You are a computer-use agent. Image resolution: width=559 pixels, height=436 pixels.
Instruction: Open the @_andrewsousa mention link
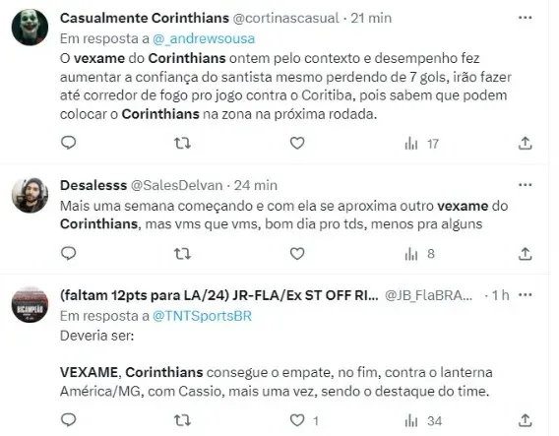pos(204,38)
